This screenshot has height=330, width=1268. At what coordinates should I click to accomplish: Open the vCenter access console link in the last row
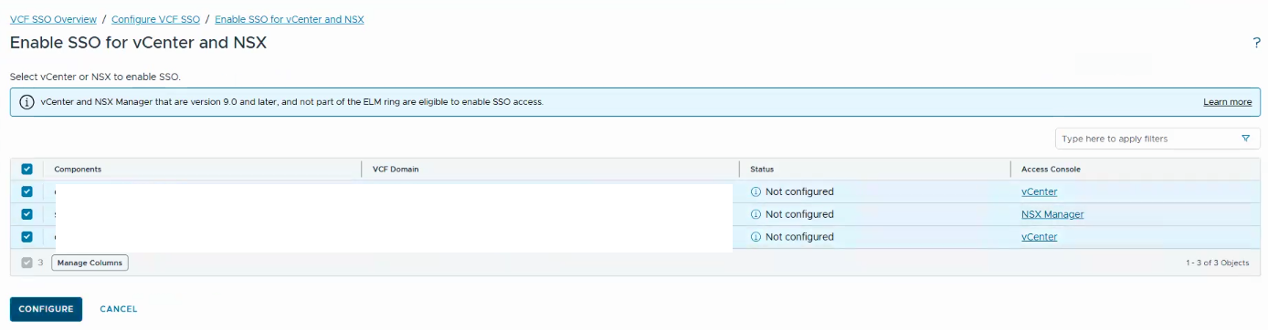1039,237
